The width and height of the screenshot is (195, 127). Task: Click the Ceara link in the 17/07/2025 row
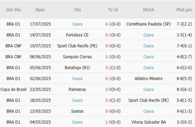pos(77,24)
